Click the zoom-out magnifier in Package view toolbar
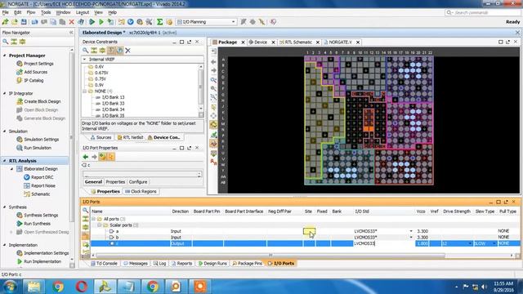The image size is (523, 294). tap(213, 89)
